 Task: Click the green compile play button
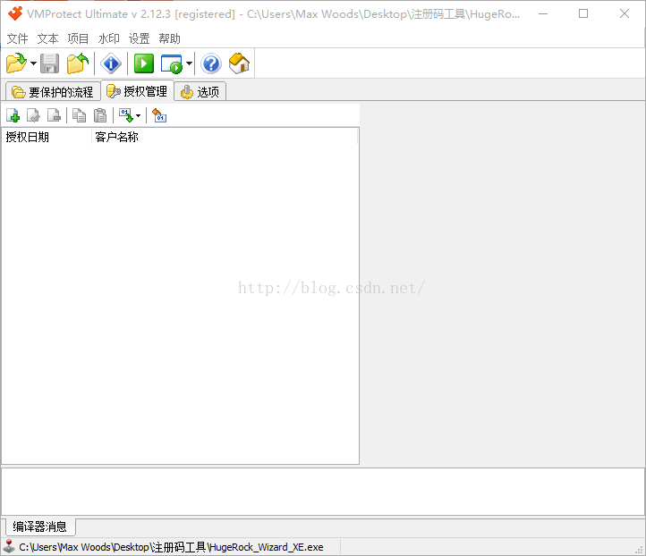(144, 63)
